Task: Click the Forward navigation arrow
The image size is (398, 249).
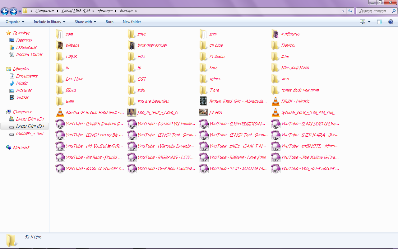Action: click(x=13, y=12)
